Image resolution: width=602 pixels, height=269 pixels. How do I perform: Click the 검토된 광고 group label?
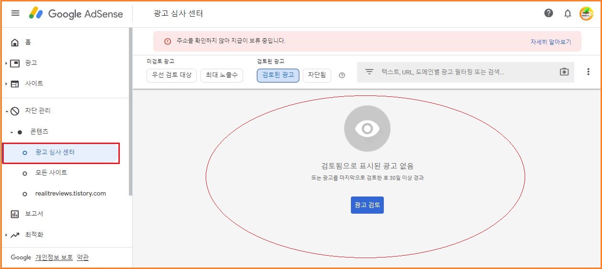click(x=271, y=62)
